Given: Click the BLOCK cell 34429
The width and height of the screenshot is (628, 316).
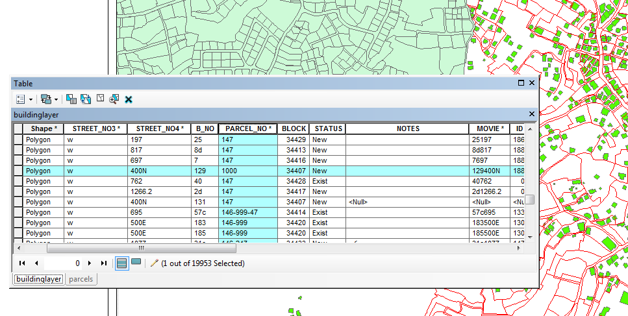Looking at the screenshot, I should click(x=294, y=140).
